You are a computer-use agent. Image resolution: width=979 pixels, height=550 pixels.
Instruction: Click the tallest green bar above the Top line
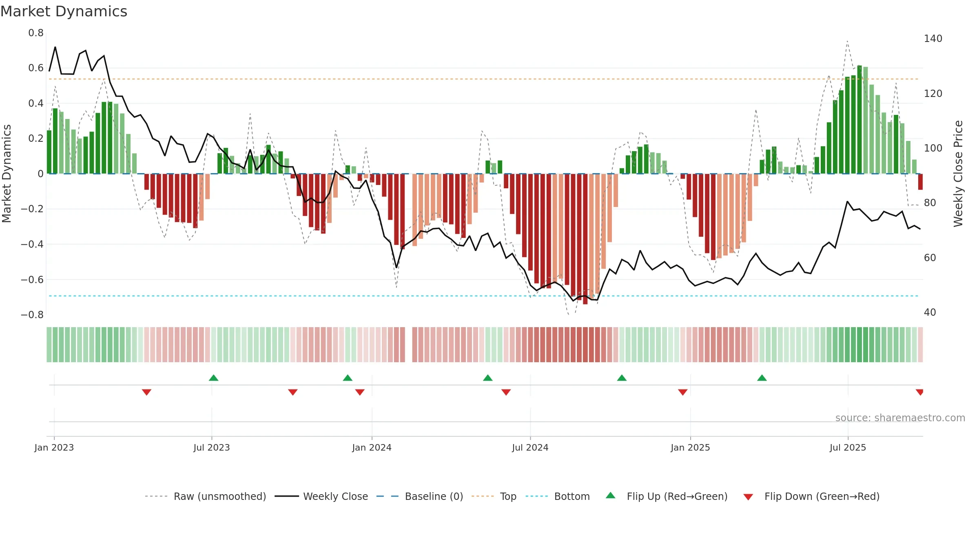click(x=859, y=119)
